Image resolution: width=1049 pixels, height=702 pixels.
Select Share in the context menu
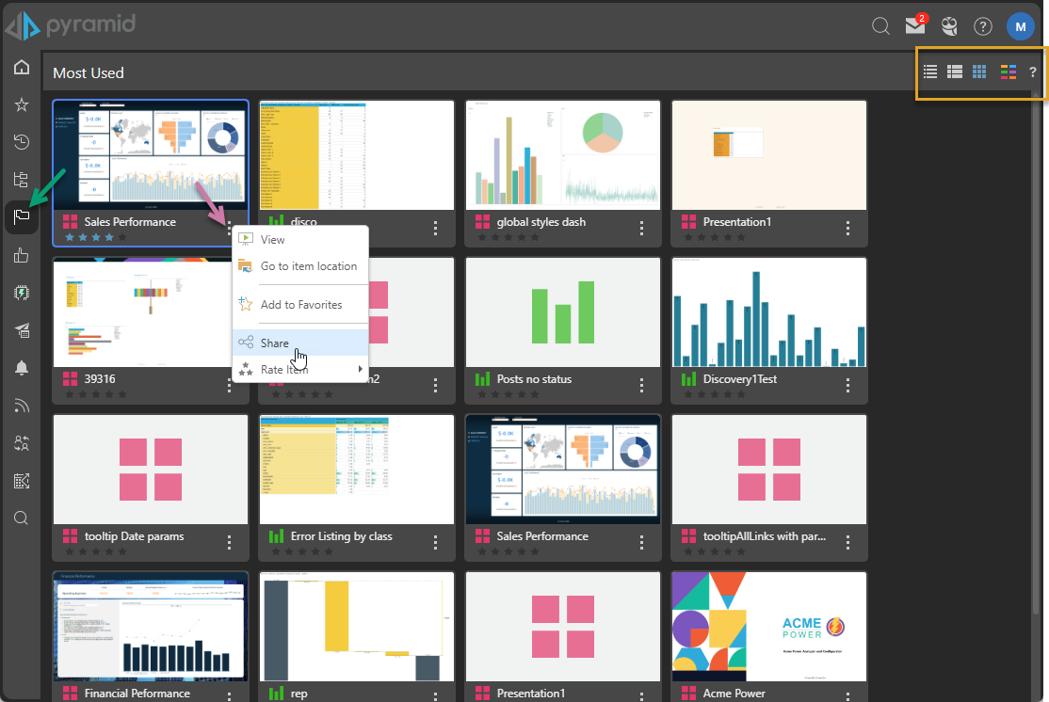(275, 343)
